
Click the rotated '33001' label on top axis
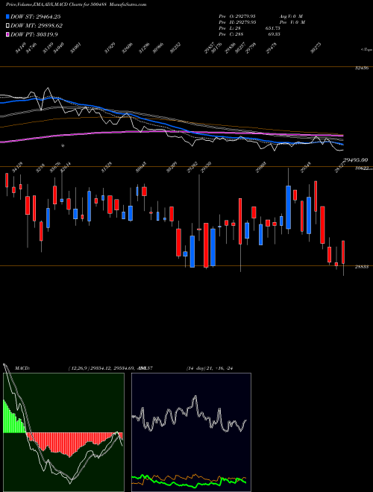(76, 49)
